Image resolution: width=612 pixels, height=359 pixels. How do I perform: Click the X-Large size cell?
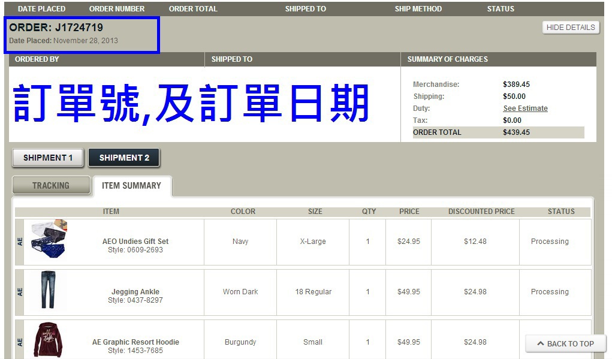[313, 242]
